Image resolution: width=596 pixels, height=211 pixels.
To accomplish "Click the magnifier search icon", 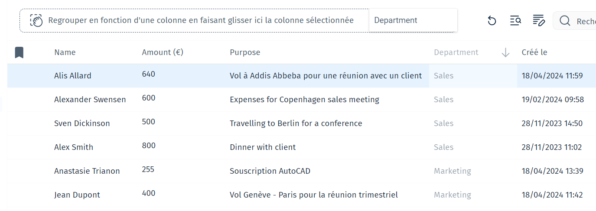I will point(565,21).
